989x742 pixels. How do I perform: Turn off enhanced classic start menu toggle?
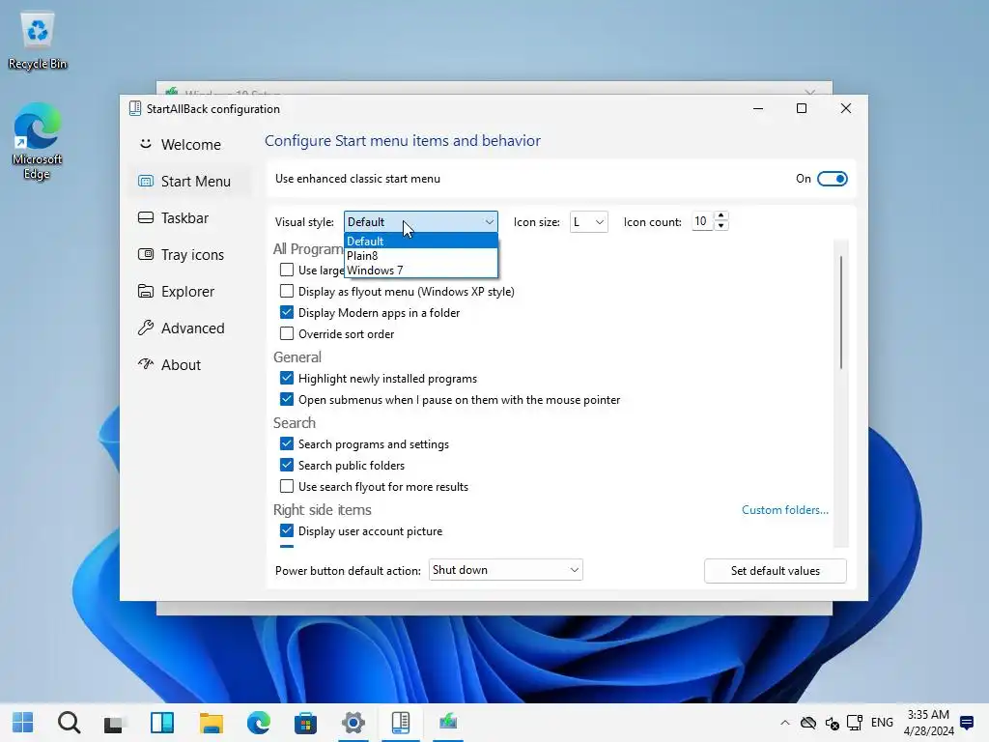point(832,179)
